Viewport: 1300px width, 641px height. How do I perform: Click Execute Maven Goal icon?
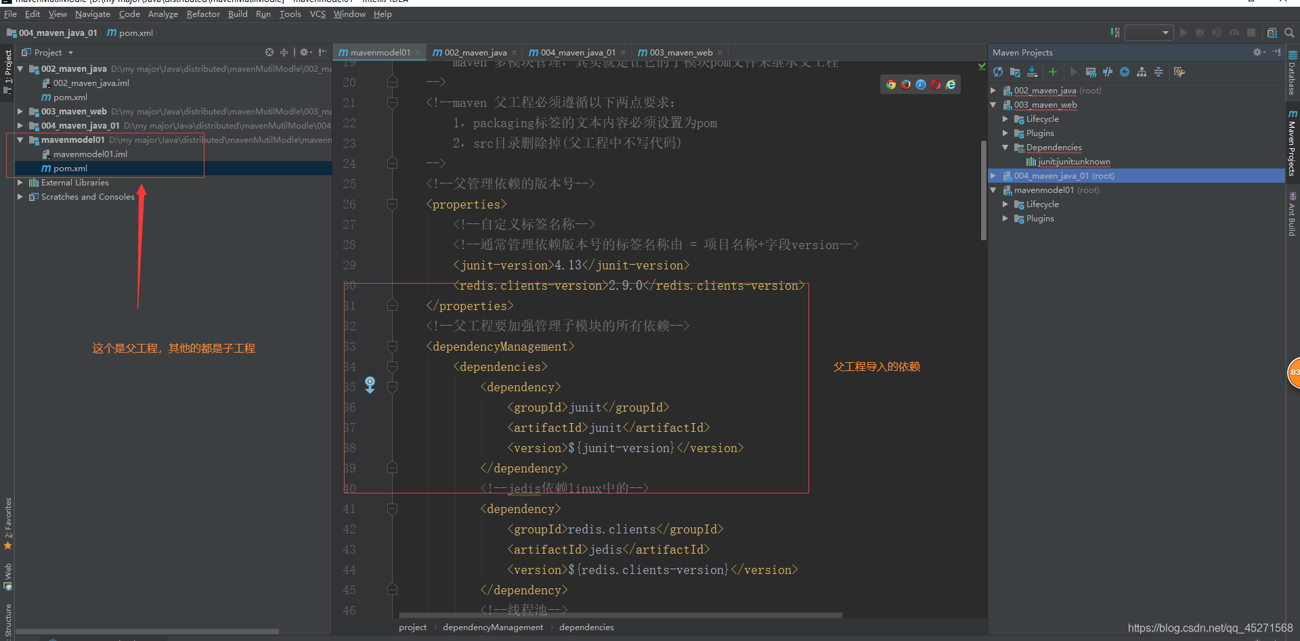[1091, 72]
